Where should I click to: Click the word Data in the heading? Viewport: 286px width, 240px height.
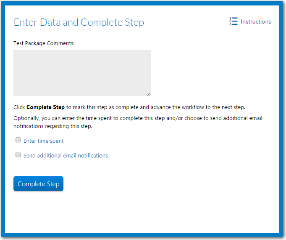coord(50,22)
